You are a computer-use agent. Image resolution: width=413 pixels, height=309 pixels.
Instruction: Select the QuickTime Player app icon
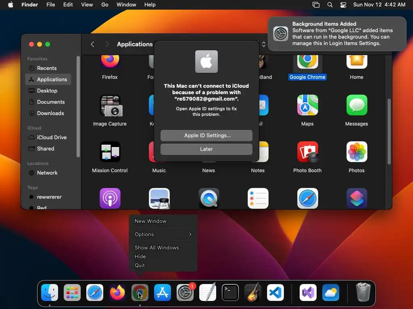(209, 198)
